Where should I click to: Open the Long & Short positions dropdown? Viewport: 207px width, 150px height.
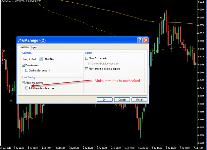(32, 59)
